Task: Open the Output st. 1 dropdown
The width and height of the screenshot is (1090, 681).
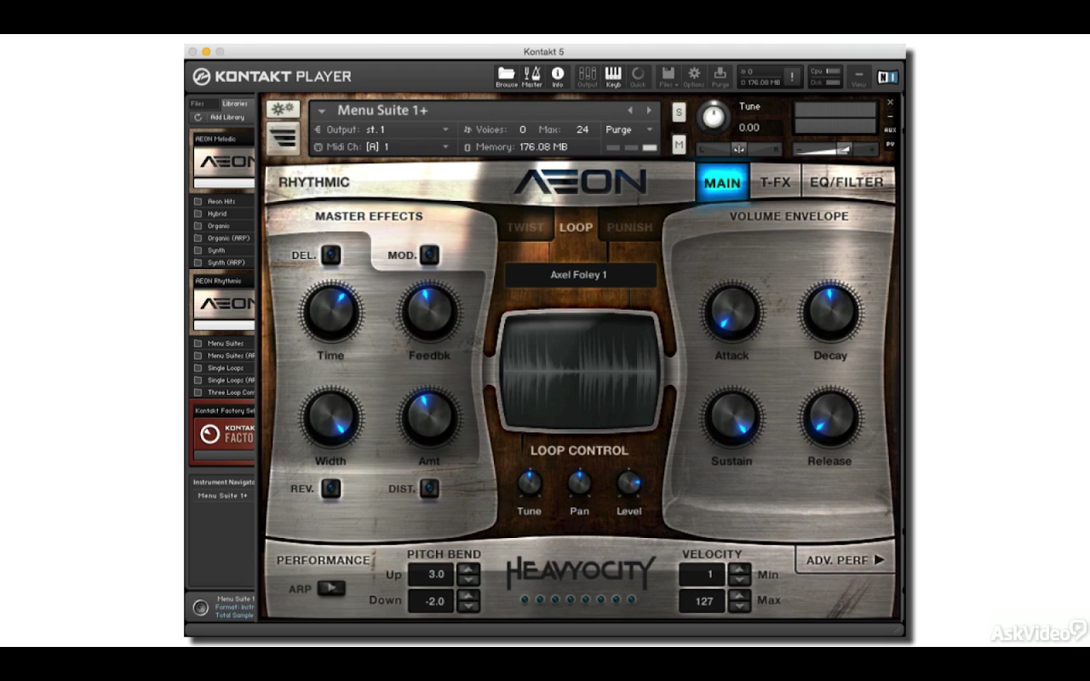Action: pos(381,129)
